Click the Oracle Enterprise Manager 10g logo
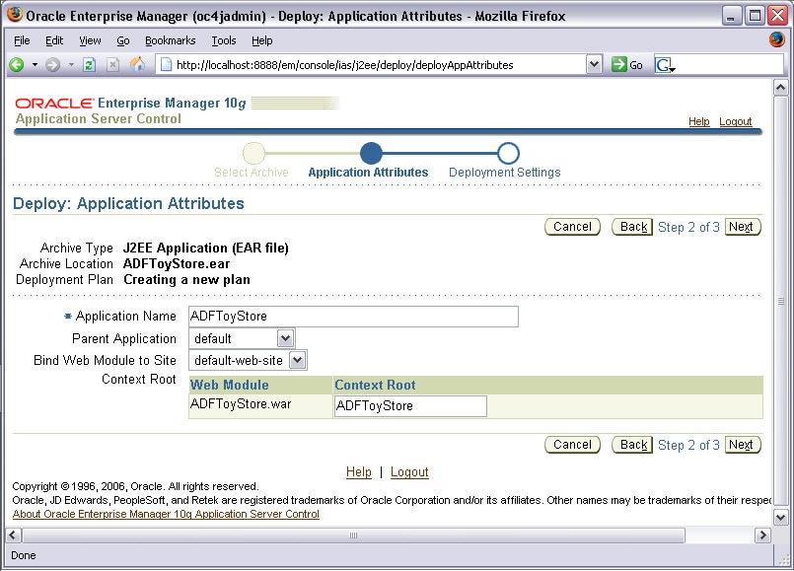The height and width of the screenshot is (571, 794). click(x=130, y=104)
